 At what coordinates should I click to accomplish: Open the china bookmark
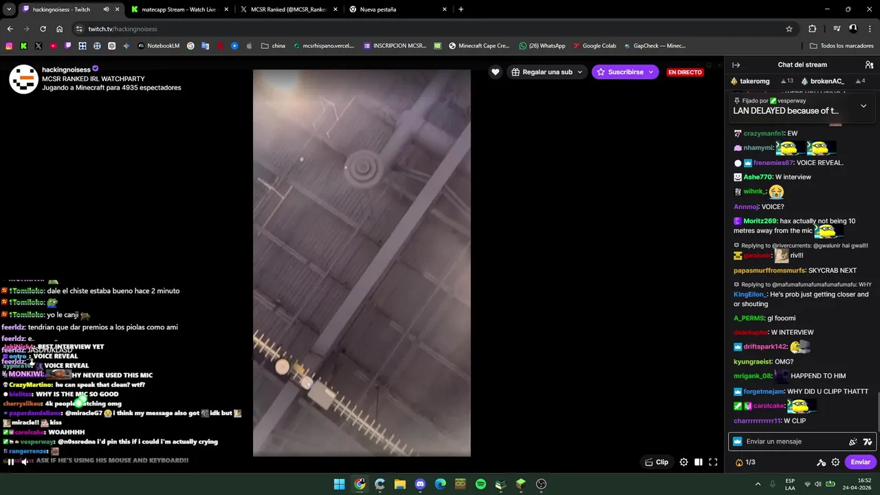[273, 46]
